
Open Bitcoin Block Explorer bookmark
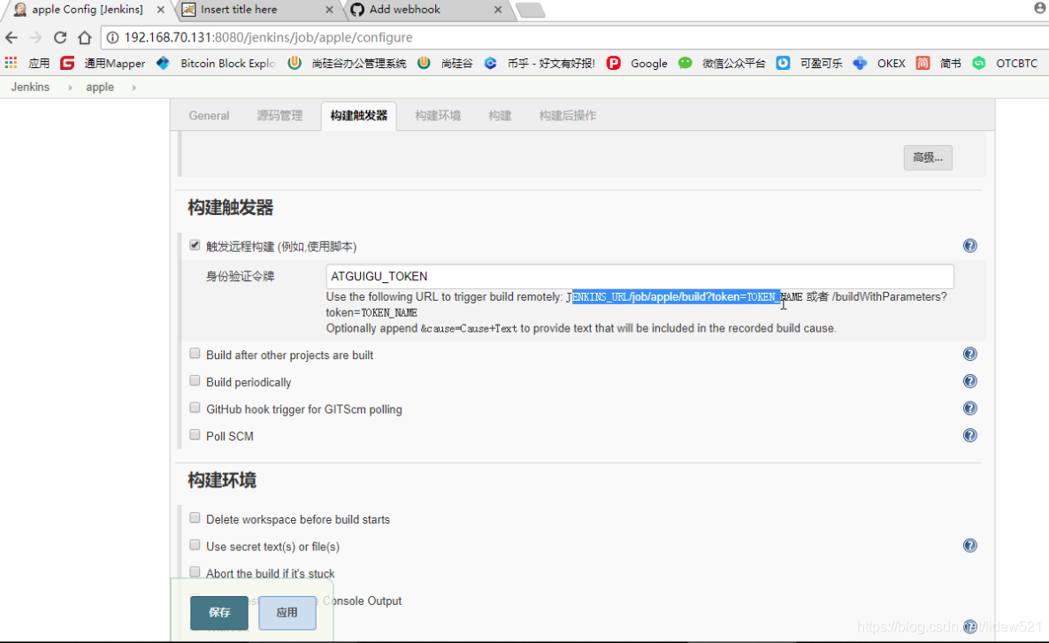(x=216, y=63)
